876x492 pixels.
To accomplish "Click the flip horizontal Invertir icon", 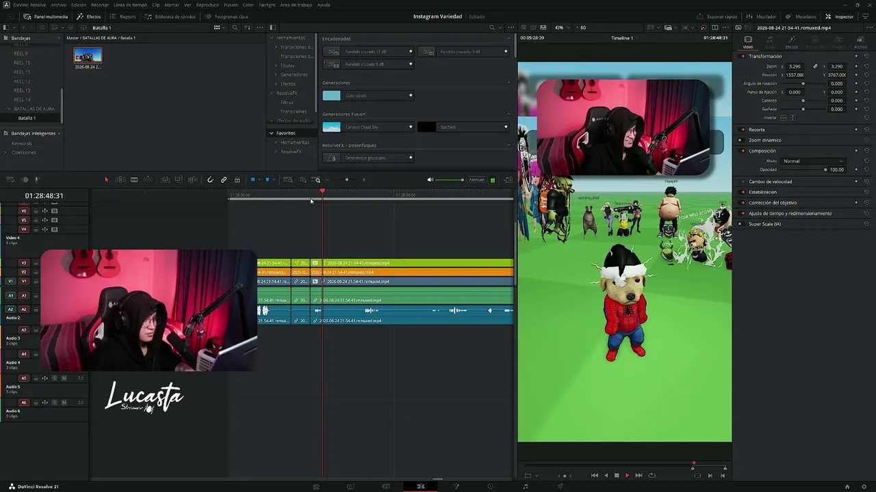I will click(784, 118).
